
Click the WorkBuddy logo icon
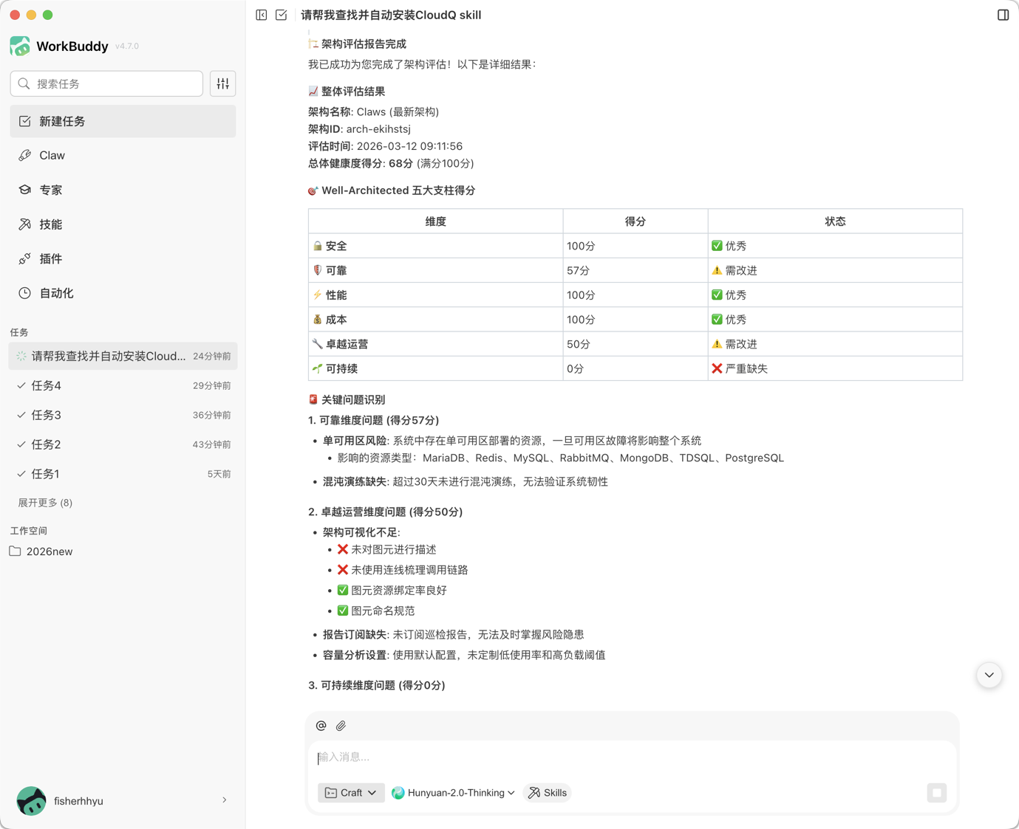pos(20,46)
